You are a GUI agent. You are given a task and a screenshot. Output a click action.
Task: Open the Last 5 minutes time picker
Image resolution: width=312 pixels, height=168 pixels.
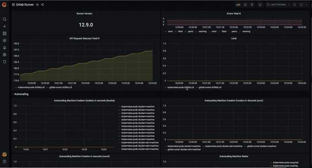point(278,4)
